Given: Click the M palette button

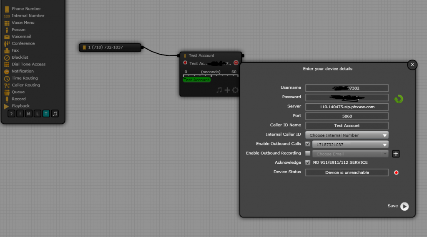Looking at the screenshot, I should click(x=29, y=114).
